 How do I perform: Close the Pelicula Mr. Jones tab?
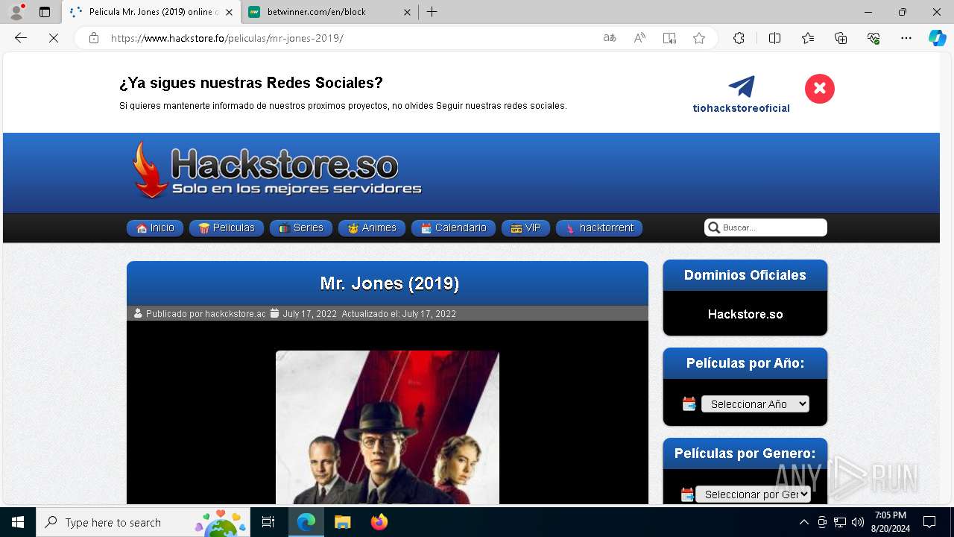229,12
